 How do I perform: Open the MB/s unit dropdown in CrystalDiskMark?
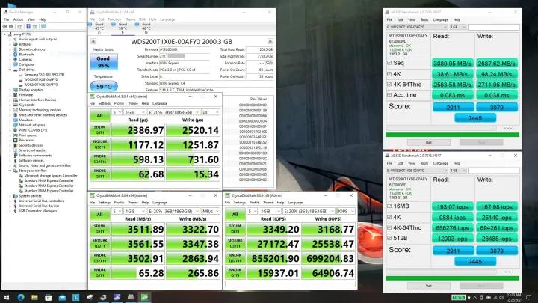tap(210, 211)
